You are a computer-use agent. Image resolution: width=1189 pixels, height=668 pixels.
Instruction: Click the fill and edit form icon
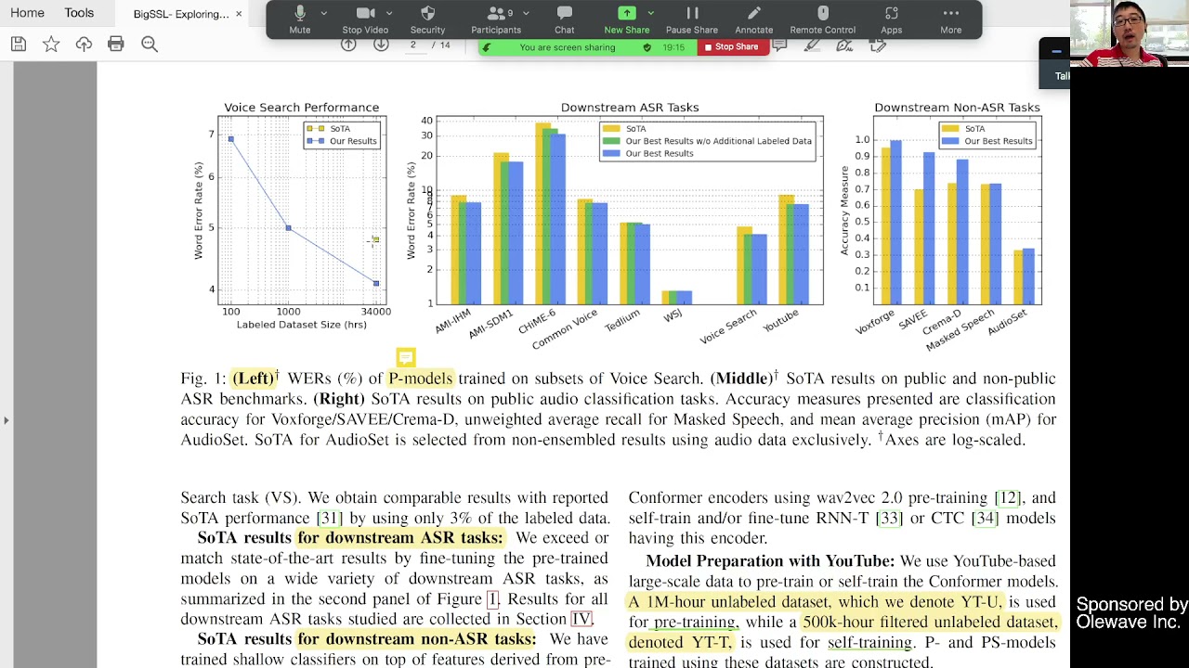coord(877,45)
